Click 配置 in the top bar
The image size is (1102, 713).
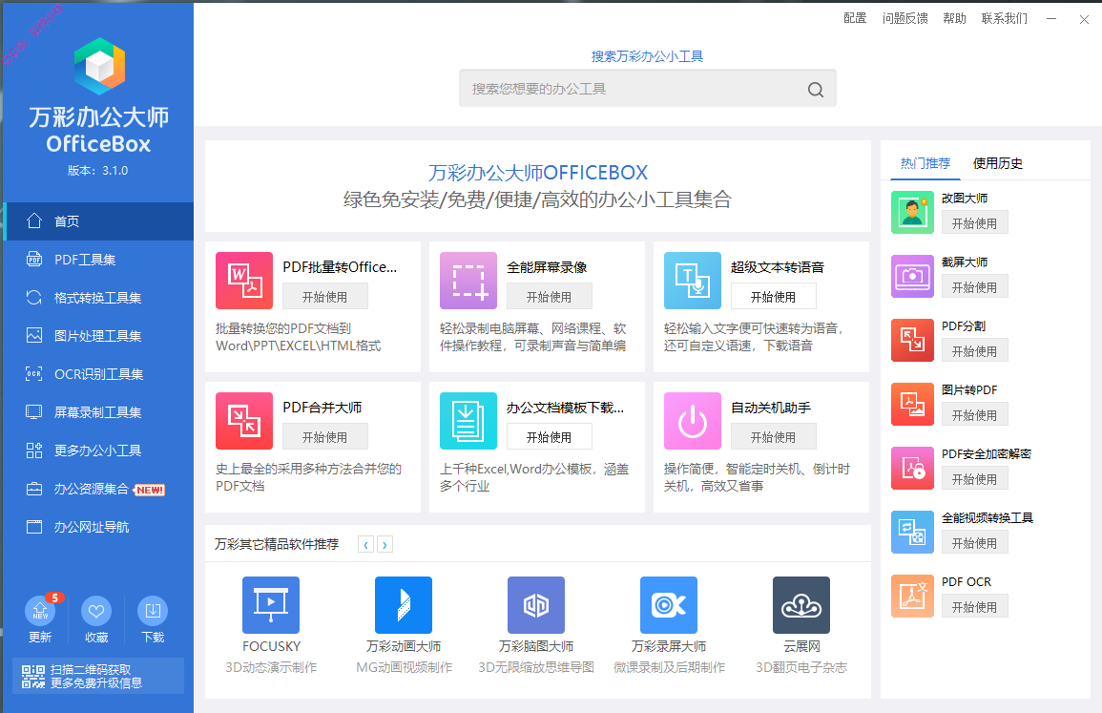click(x=855, y=18)
